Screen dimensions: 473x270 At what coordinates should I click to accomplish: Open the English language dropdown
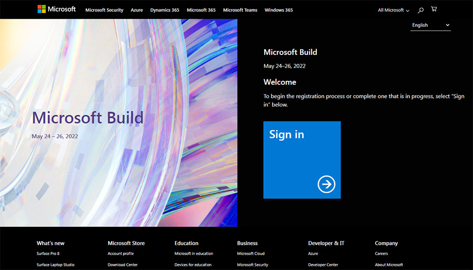(x=430, y=25)
